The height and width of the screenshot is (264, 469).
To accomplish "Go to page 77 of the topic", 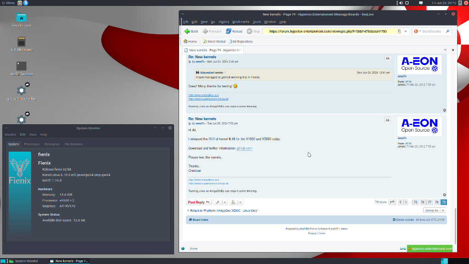I will coord(430,202).
